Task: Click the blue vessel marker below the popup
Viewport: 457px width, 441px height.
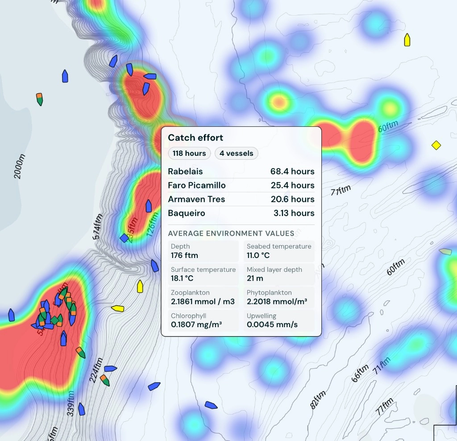Action: pyautogui.click(x=211, y=405)
